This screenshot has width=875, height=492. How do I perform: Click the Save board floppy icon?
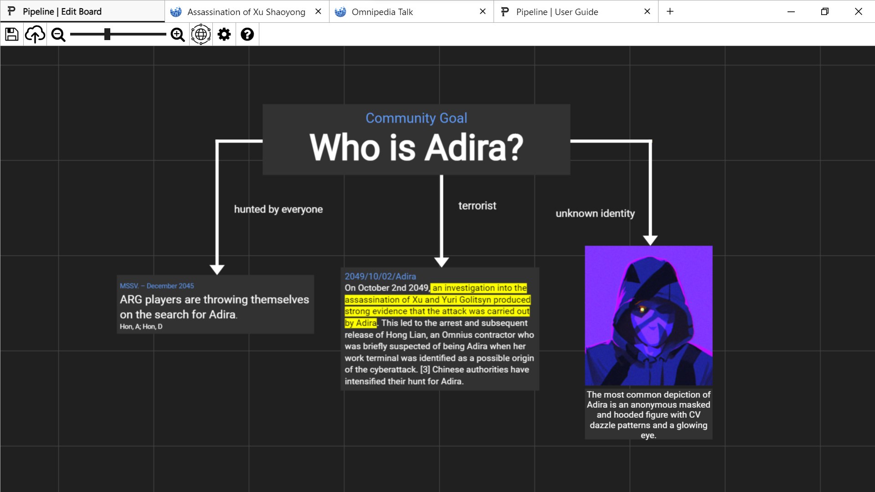click(x=12, y=34)
